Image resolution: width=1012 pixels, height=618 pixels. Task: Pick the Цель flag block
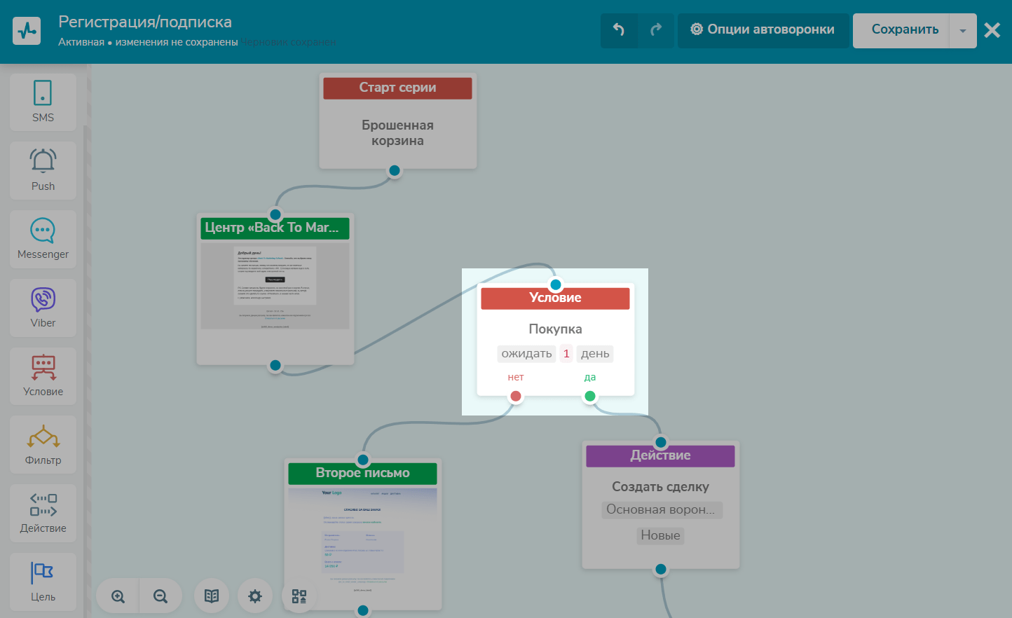(x=43, y=582)
